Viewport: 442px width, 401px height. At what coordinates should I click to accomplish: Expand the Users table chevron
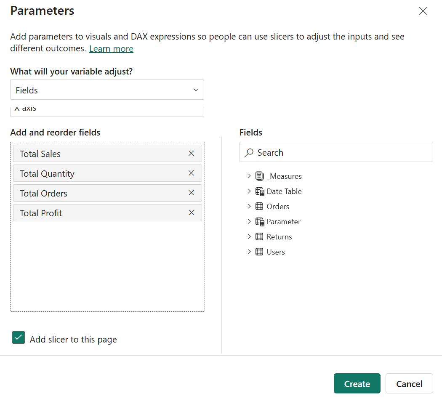[x=249, y=252]
